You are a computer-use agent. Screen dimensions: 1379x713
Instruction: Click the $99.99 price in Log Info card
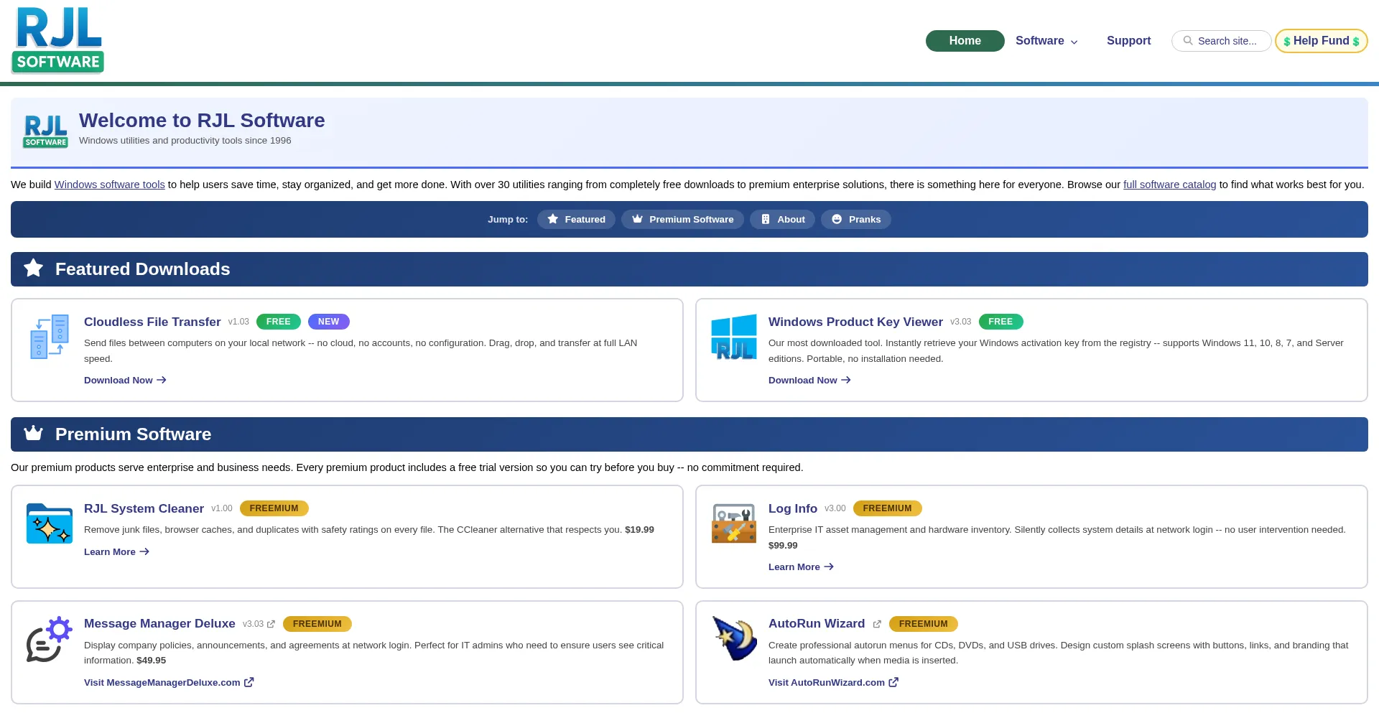pyautogui.click(x=783, y=545)
